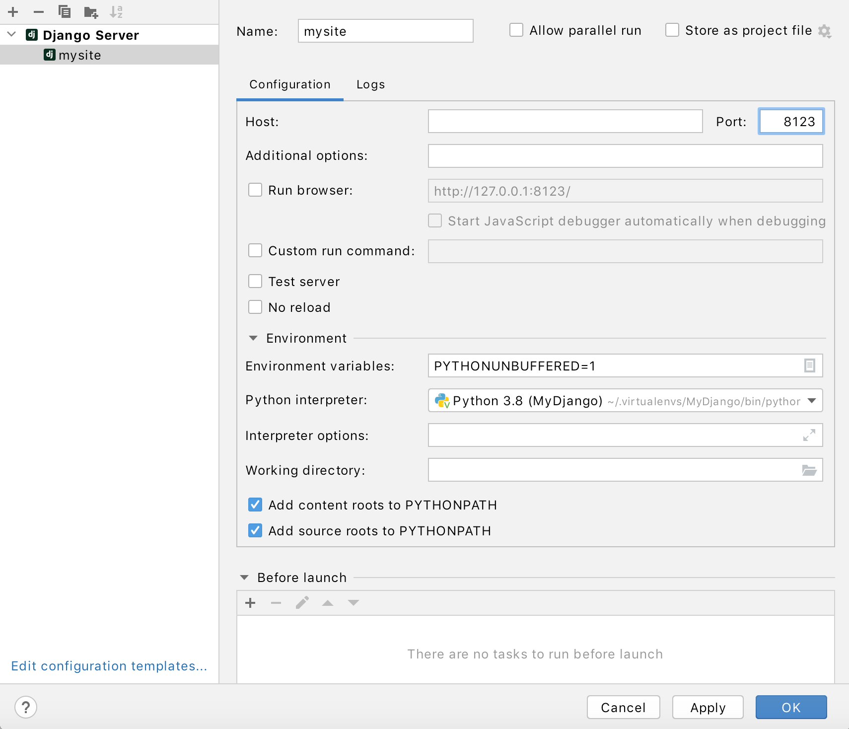Screen dimensions: 849x729
Task: Open the Help question mark
Action: pos(26,707)
